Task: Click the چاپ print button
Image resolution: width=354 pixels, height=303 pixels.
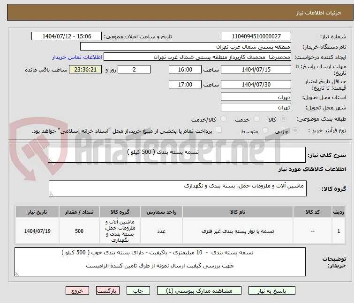Action: tap(138, 291)
